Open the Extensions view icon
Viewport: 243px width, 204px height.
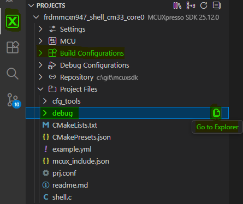[x=13, y=47]
